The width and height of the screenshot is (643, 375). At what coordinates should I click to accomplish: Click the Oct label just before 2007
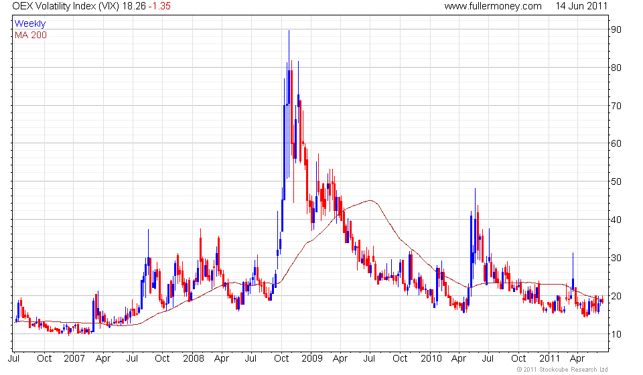click(x=44, y=358)
